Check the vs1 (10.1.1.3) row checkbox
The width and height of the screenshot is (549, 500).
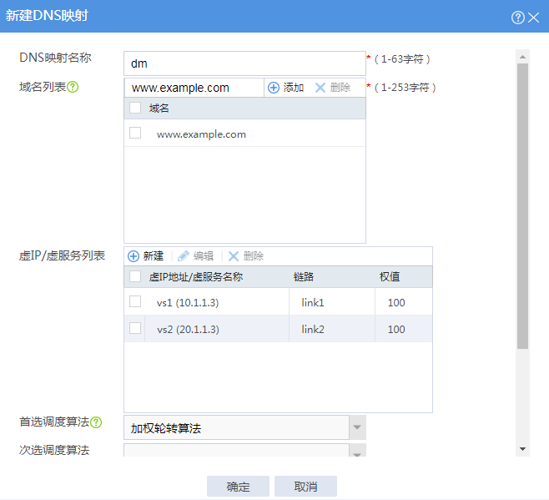coord(135,301)
